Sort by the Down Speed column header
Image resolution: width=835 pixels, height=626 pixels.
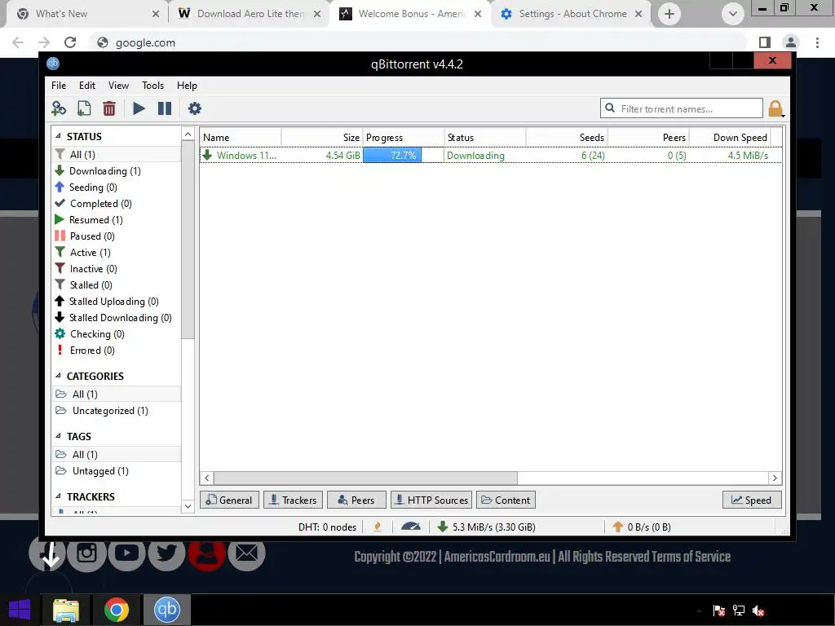click(x=730, y=137)
